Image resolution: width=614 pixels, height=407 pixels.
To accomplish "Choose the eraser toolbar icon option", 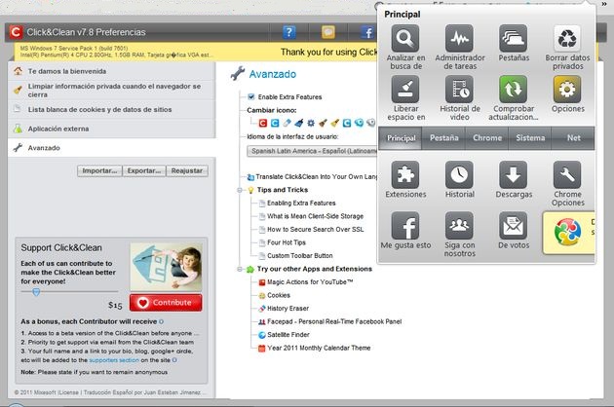I will coord(288,124).
